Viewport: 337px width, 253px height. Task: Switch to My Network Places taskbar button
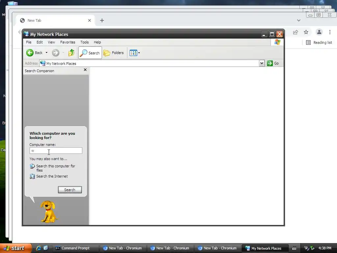pyautogui.click(x=265, y=248)
